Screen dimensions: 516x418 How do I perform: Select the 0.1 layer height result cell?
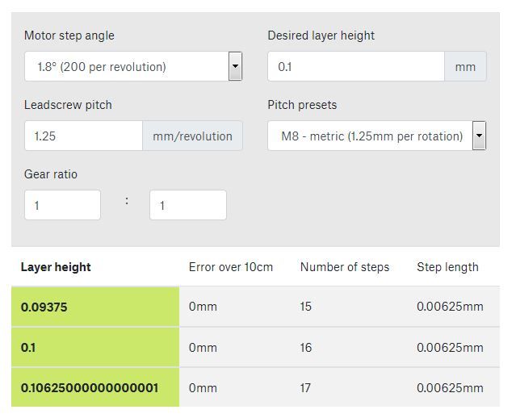[x=95, y=347]
